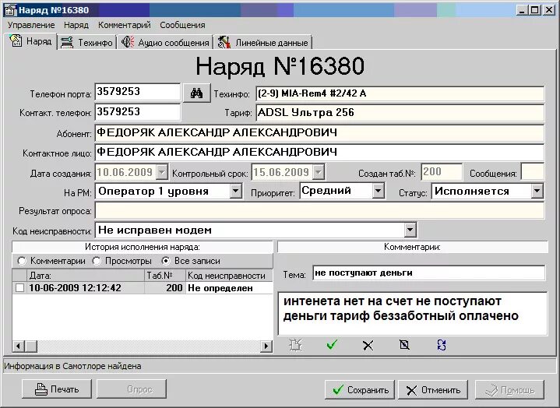Expand the Приоритет dropdown
This screenshot has height=408, width=560.
pos(378,191)
